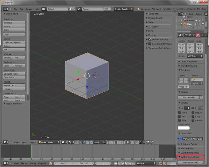The width and height of the screenshot is (209, 167).
Task: Click the World properties tab icon
Action: [194, 35]
